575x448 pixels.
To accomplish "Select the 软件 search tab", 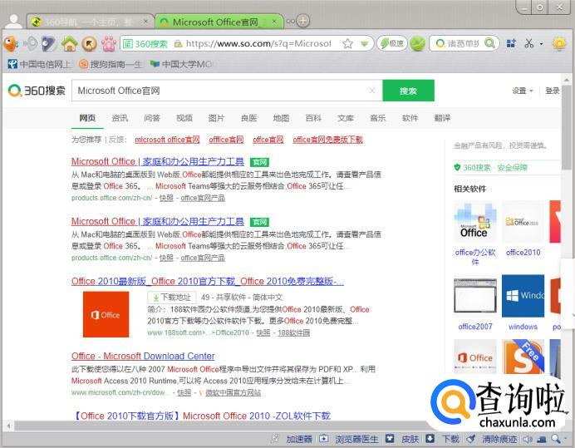I will coord(410,118).
